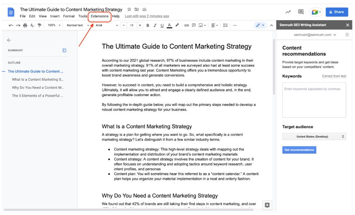Click Get recommendations button
355x215 pixels.
pyautogui.click(x=299, y=150)
